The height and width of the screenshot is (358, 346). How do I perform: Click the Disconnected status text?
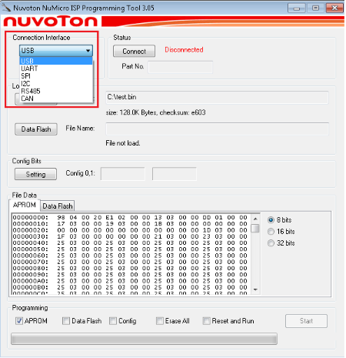click(x=184, y=50)
